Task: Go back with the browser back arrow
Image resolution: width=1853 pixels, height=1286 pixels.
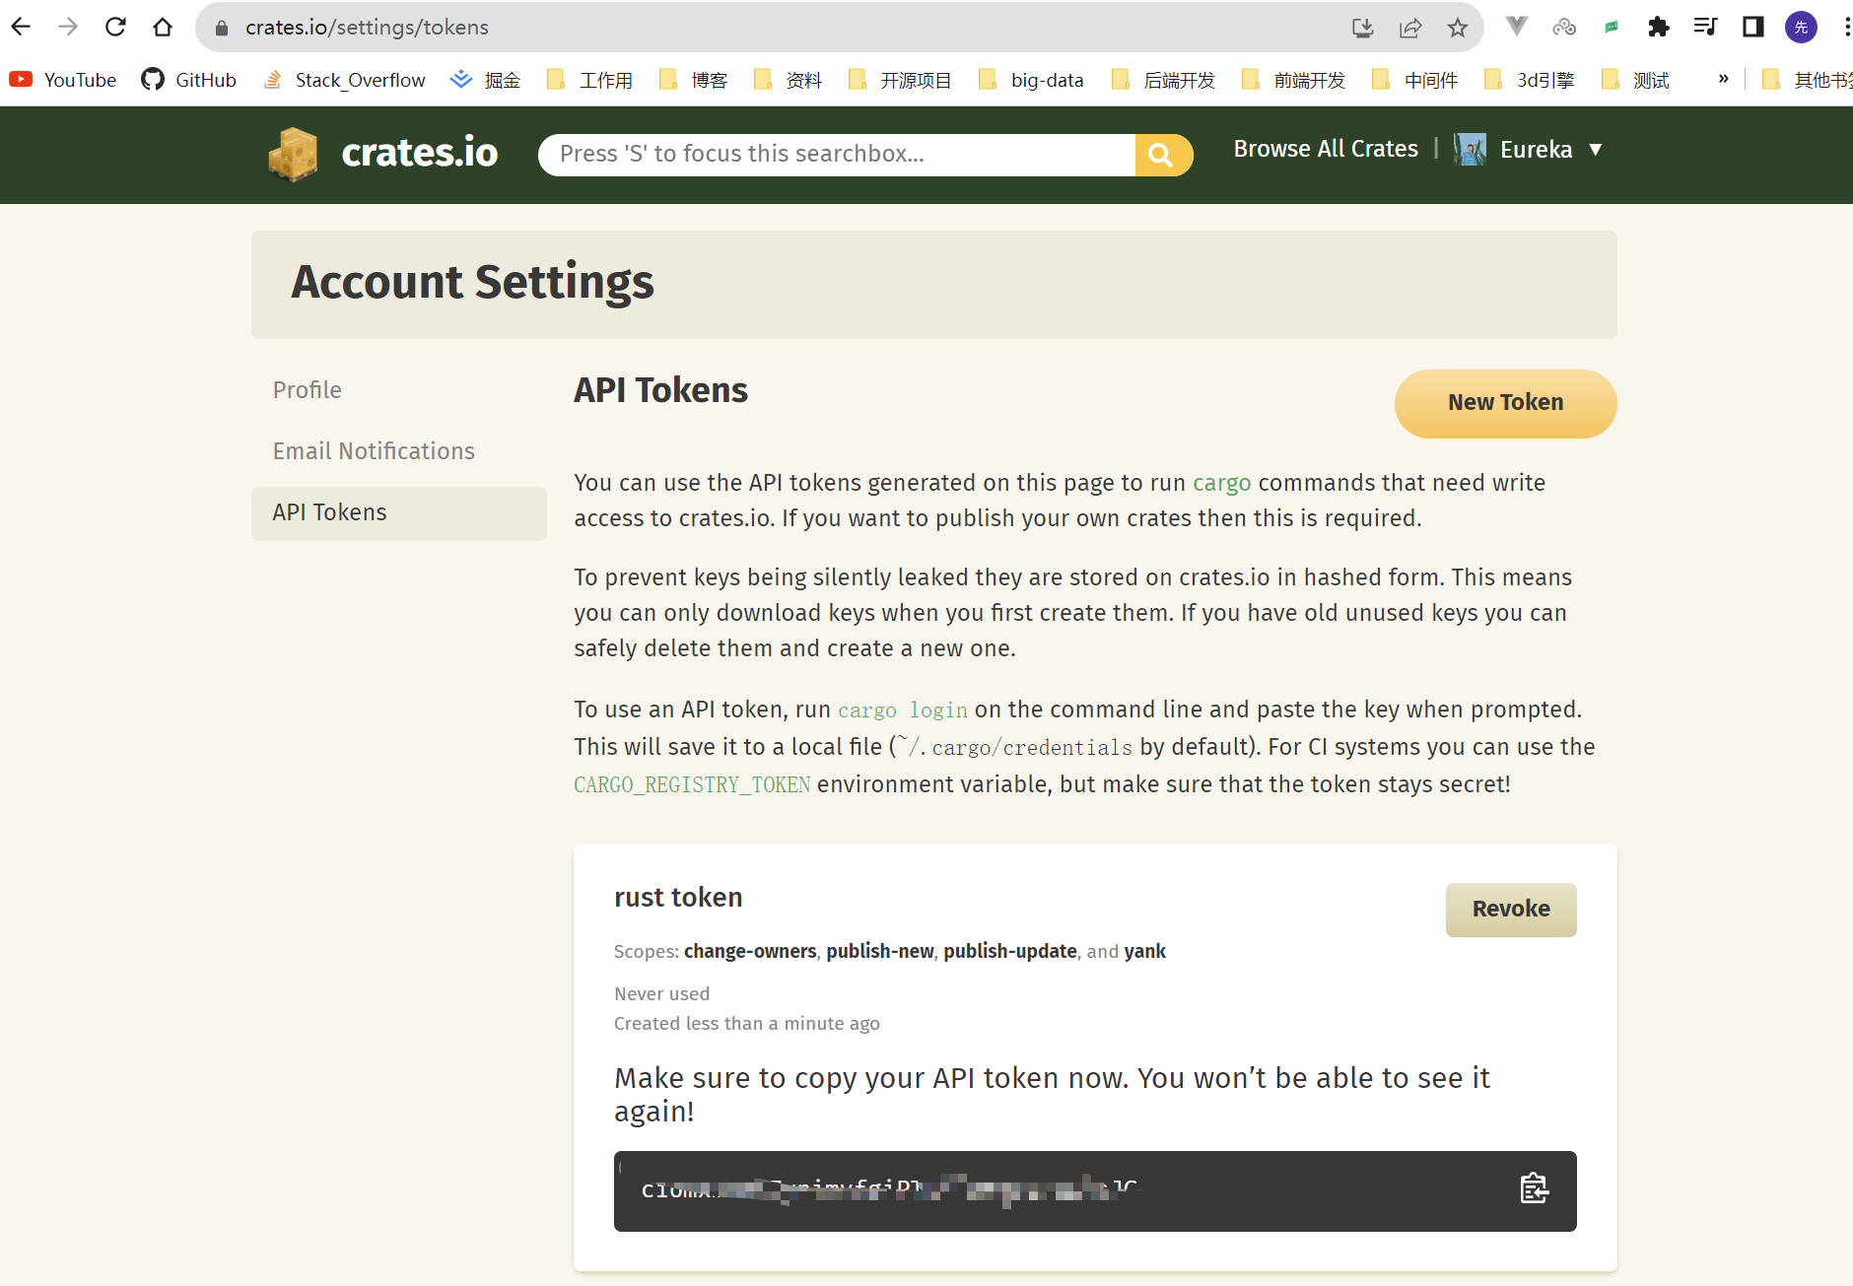Action: tap(21, 27)
